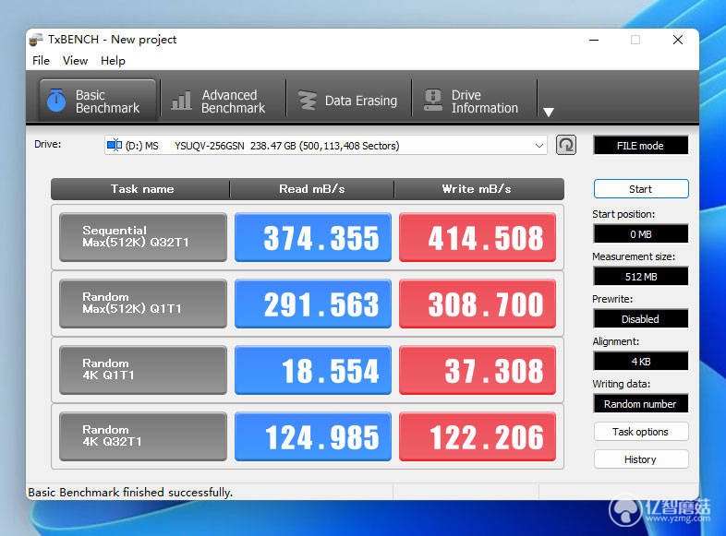Click the Alignment: label
Viewport: 726px width, 536px height.
point(615,341)
